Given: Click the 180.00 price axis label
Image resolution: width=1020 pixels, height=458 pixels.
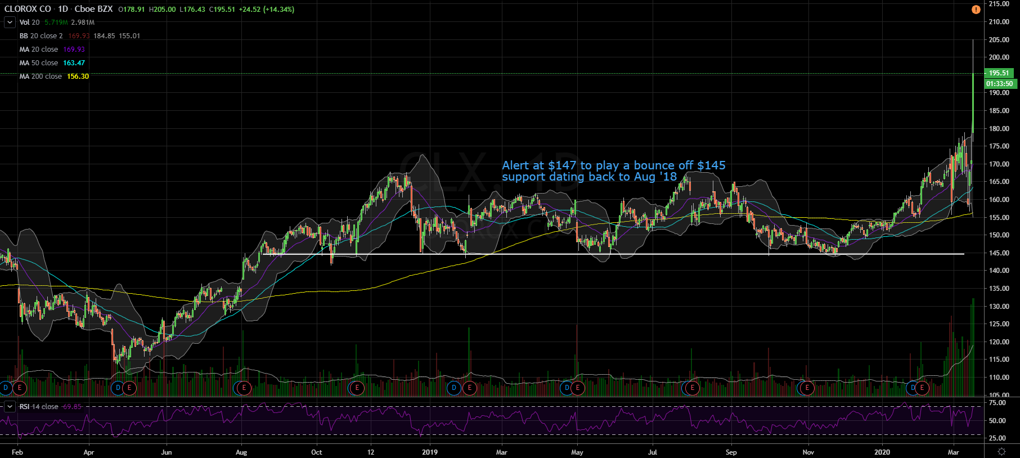Looking at the screenshot, I should [x=999, y=128].
